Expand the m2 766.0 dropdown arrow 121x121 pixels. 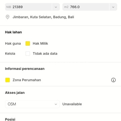point(113,7)
